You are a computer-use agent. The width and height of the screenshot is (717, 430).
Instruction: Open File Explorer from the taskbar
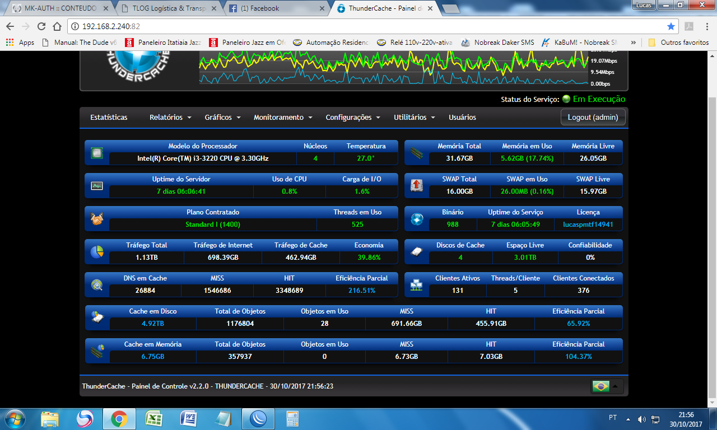click(49, 419)
